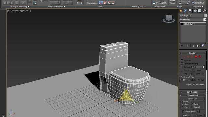Open the viewport [+] menu label

click(x=9, y=11)
